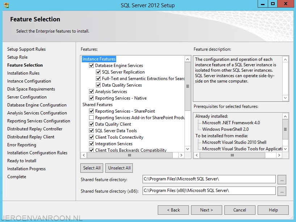The width and height of the screenshot is (296, 222).
Task: Click left arrow of Prerequisites horizontal scrollbar
Action: 197,155
